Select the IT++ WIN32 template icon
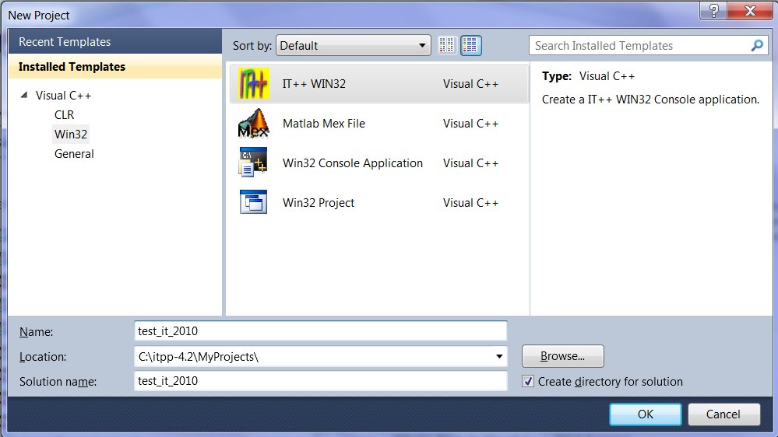Screen dimensions: 778x437 pos(254,83)
